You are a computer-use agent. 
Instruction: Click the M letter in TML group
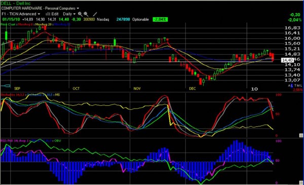pos(298,85)
